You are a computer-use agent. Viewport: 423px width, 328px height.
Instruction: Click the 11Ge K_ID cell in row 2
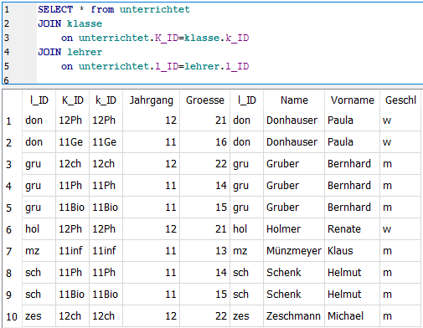point(73,142)
